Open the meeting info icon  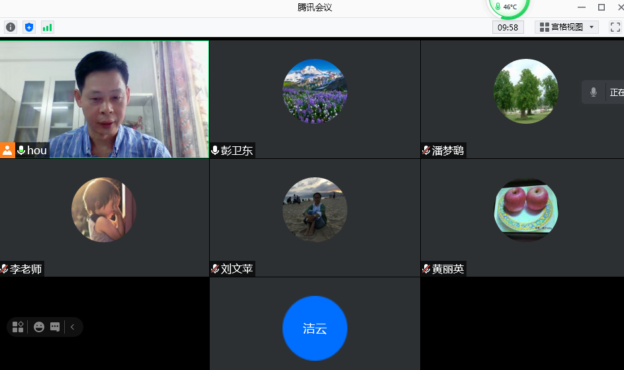click(x=10, y=27)
